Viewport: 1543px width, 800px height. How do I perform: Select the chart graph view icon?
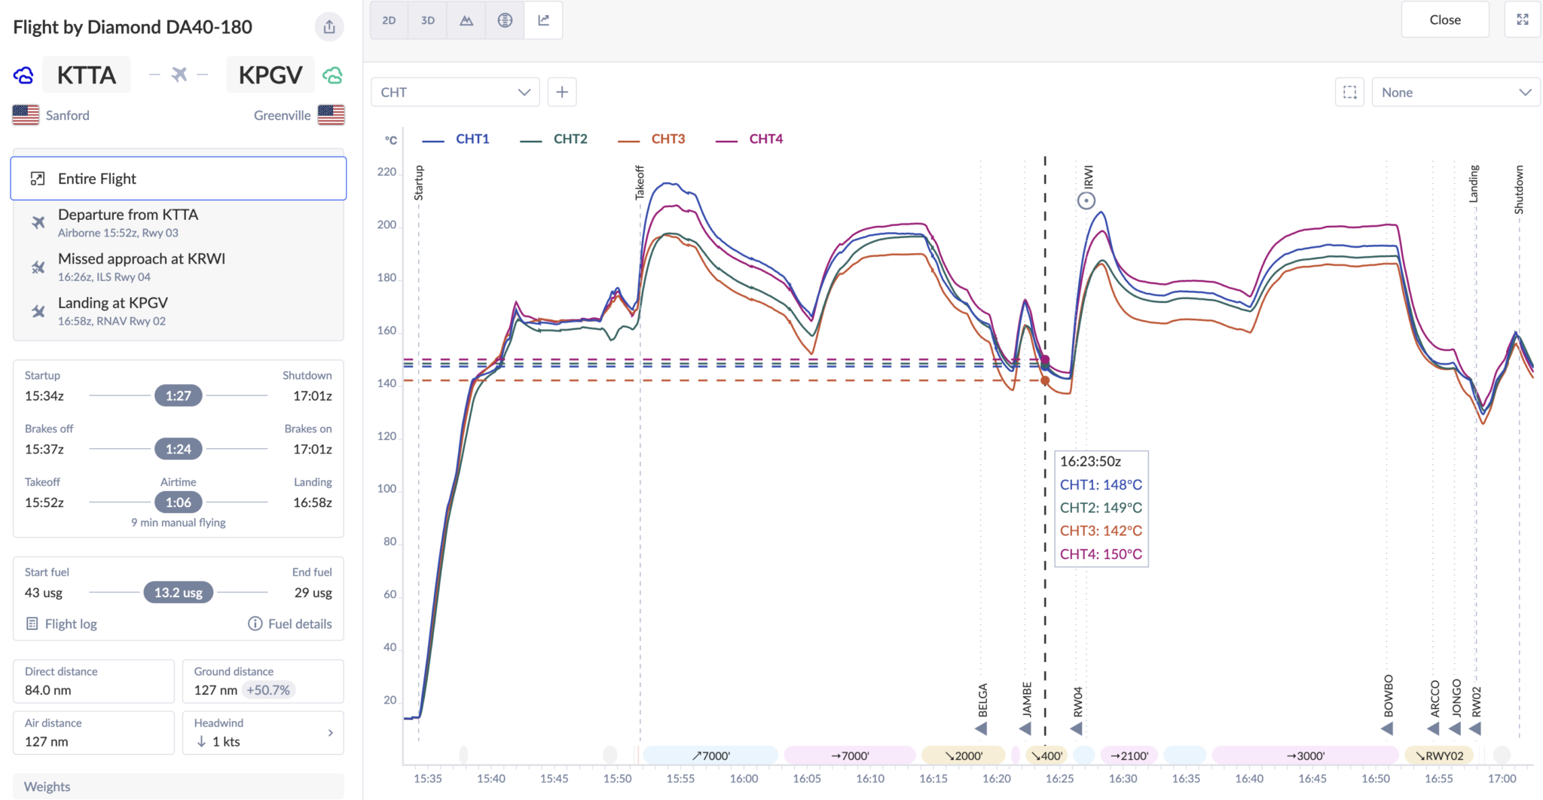pos(543,20)
